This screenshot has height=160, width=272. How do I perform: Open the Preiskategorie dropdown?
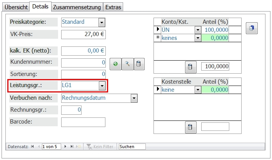pos(102,22)
